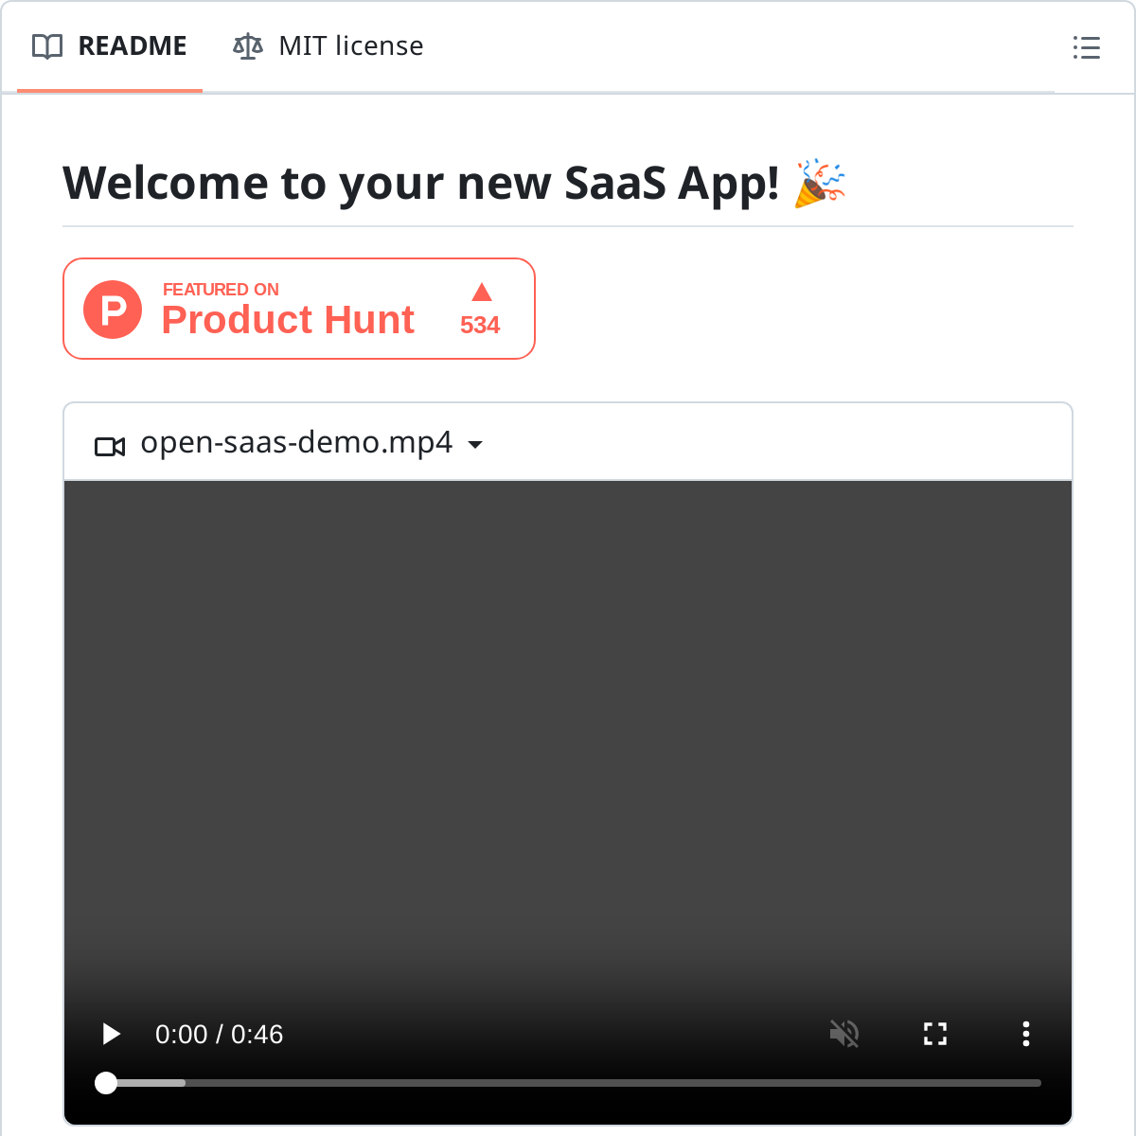Click the upvote triangle on the badge
The width and height of the screenshot is (1136, 1136).
coord(481,292)
